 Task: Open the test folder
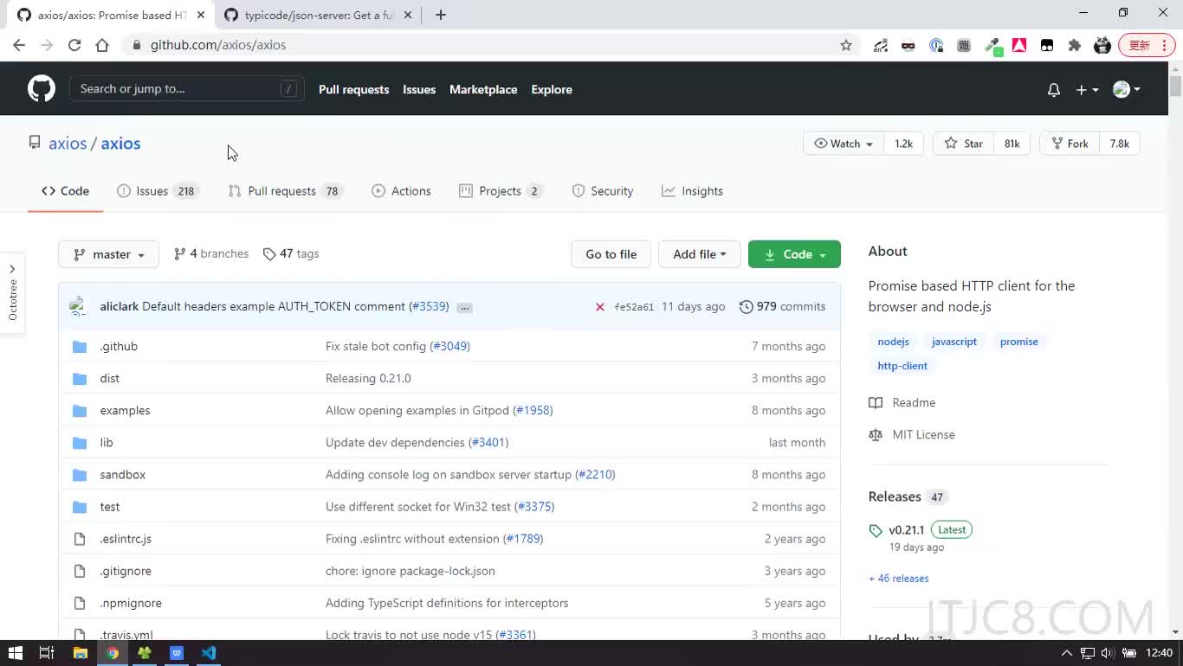coord(110,507)
